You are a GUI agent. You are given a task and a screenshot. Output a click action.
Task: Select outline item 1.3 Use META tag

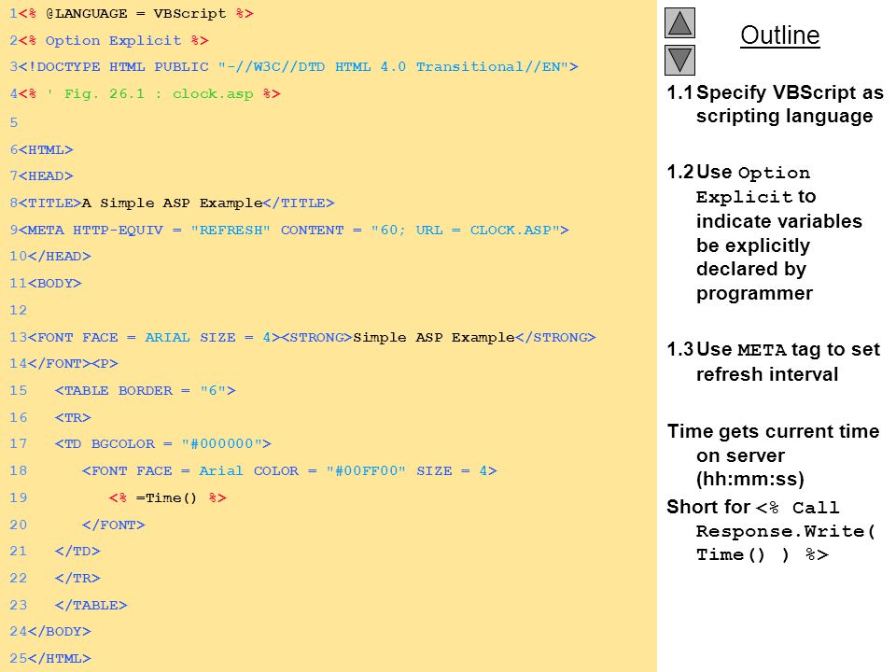pos(773,362)
